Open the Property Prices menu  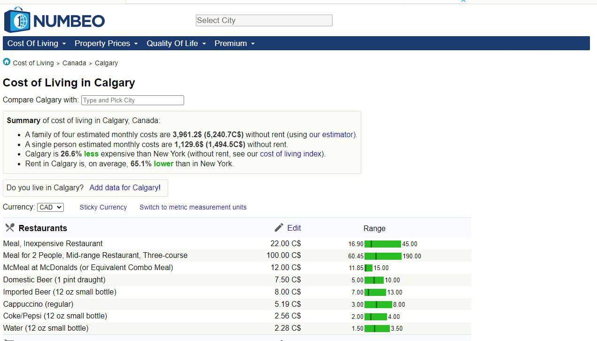(x=106, y=43)
